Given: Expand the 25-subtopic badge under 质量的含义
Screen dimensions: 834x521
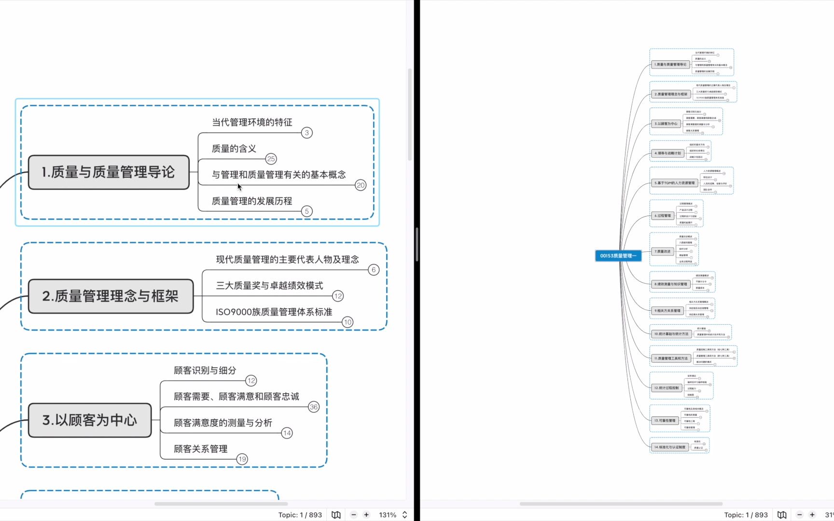Looking at the screenshot, I should click(x=271, y=159).
